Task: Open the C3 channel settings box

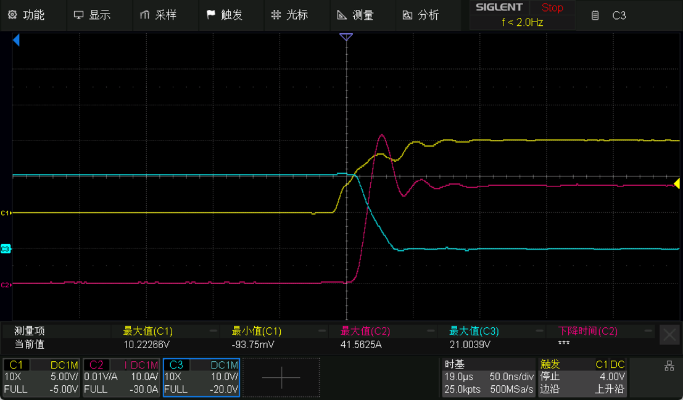Action: 201,377
